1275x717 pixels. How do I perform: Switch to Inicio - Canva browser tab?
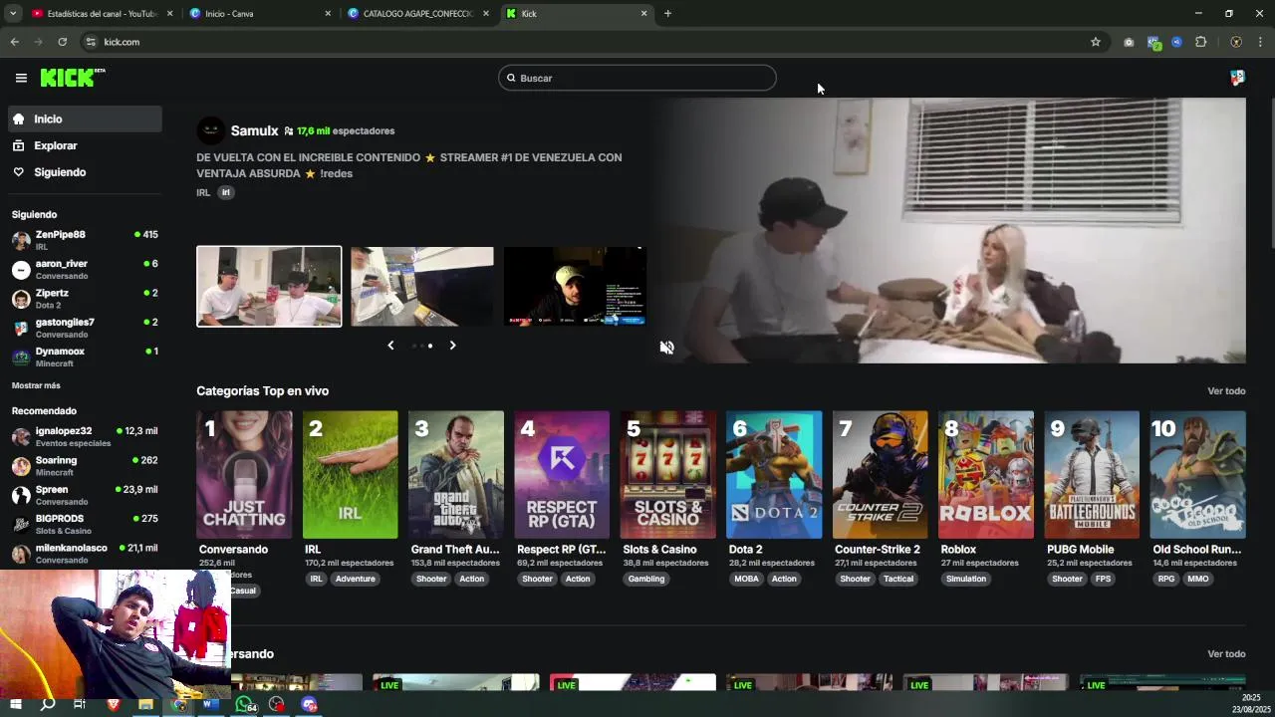[261, 14]
